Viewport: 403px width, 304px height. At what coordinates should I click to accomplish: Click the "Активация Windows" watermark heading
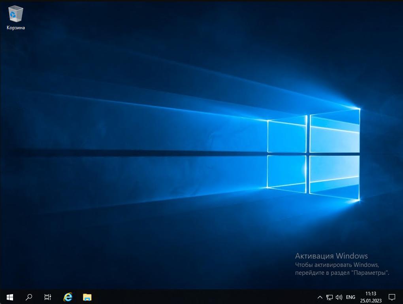coord(332,256)
